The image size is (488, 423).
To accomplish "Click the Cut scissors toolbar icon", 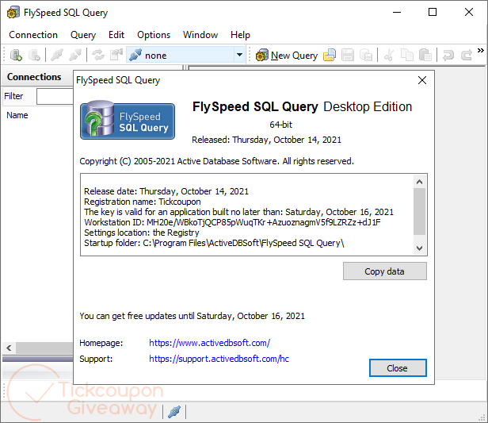I will pyautogui.click(x=388, y=56).
